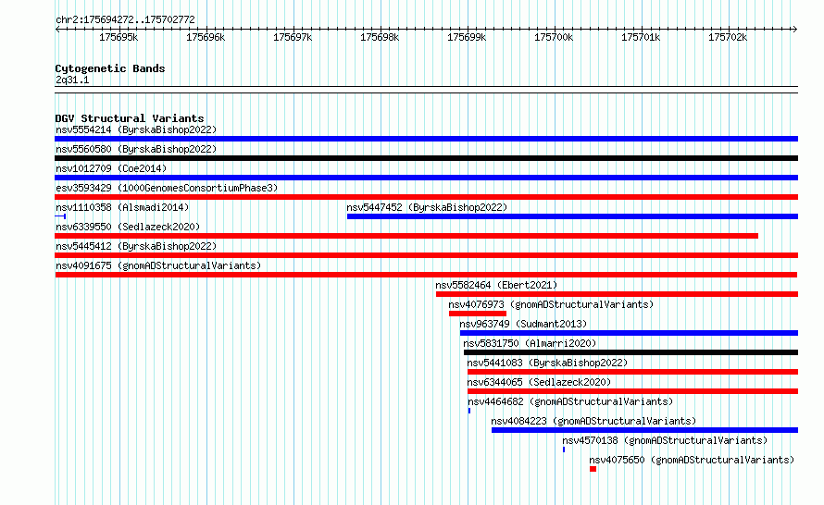Select the small red square under nsv4075650
824x505 pixels.
click(593, 469)
